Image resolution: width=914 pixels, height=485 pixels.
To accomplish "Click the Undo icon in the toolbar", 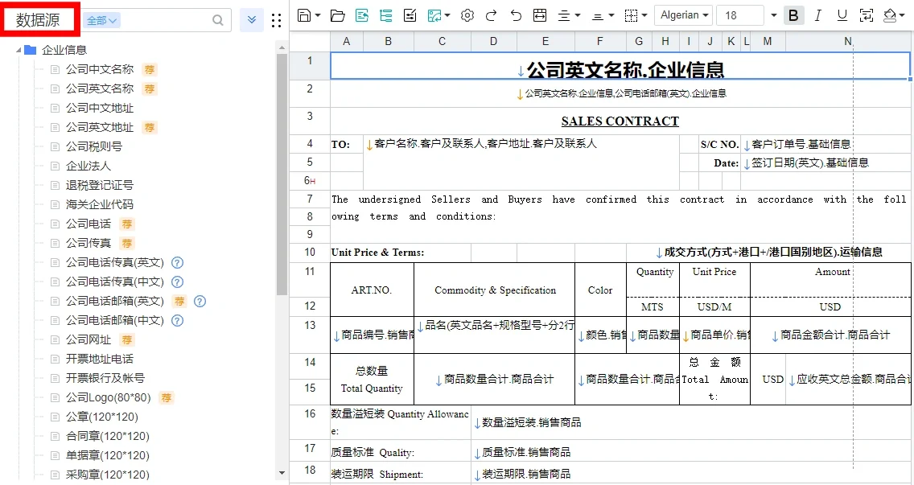I will click(517, 14).
